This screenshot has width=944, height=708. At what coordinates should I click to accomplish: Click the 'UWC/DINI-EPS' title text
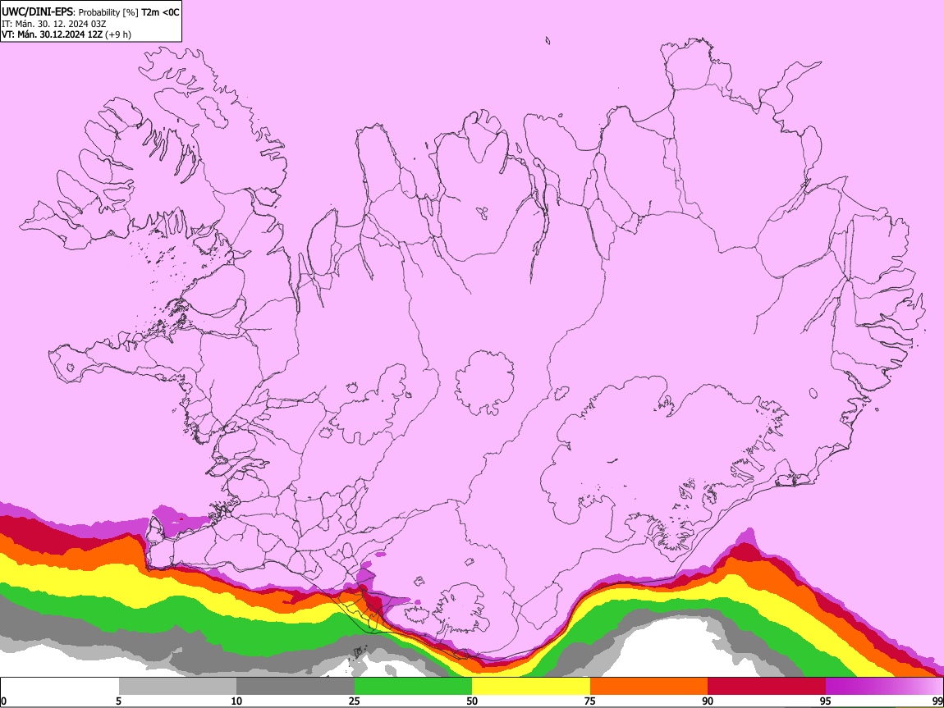tap(37, 12)
